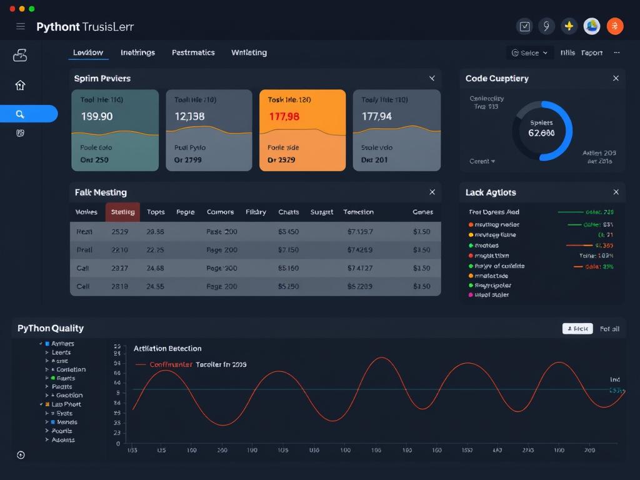Click the checkbox icon in the top bar
The image size is (640, 480).
[524, 26]
